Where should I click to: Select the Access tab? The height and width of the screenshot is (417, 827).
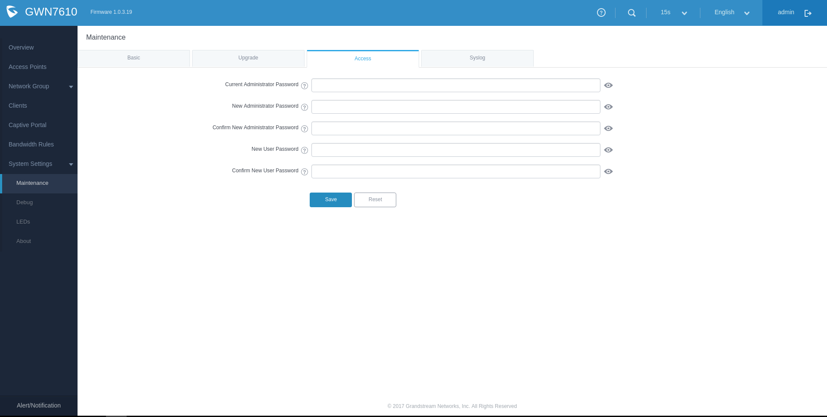point(363,59)
